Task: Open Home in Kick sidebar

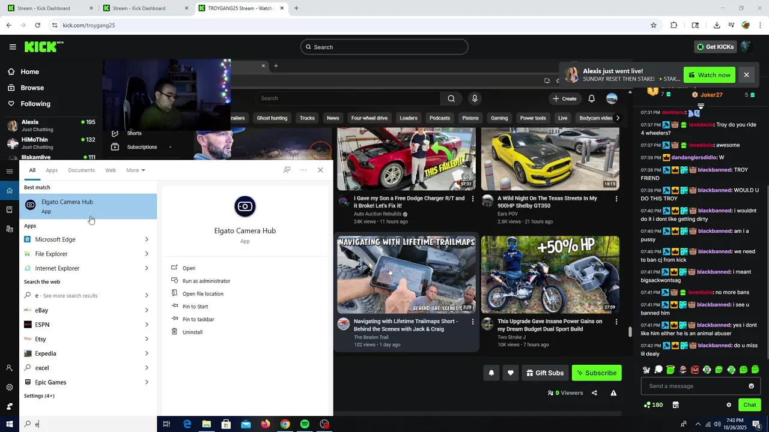Action: coord(29,71)
